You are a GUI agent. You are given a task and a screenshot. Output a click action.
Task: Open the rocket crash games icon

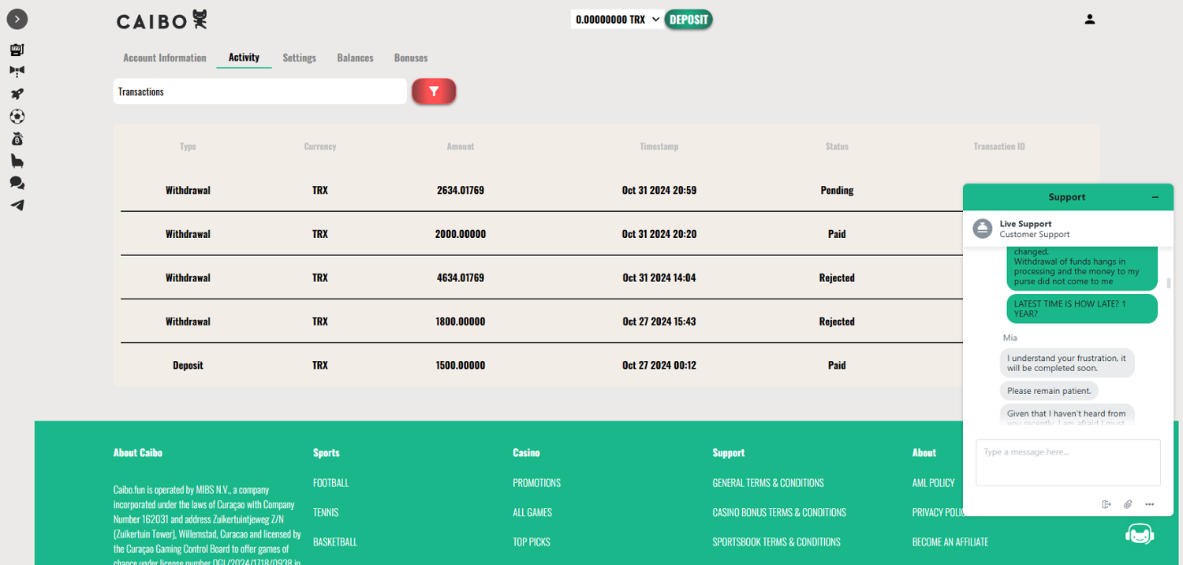[17, 94]
